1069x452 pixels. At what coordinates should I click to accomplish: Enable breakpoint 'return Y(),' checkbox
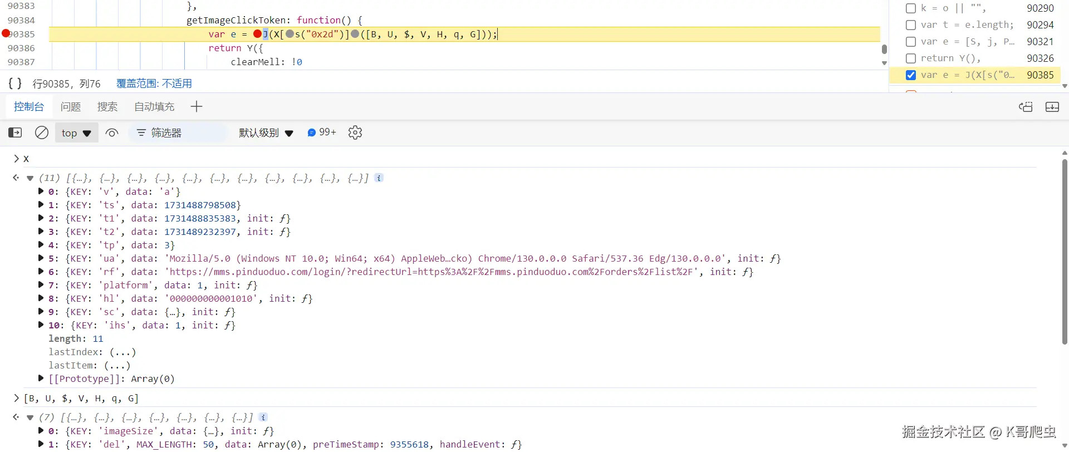(911, 58)
